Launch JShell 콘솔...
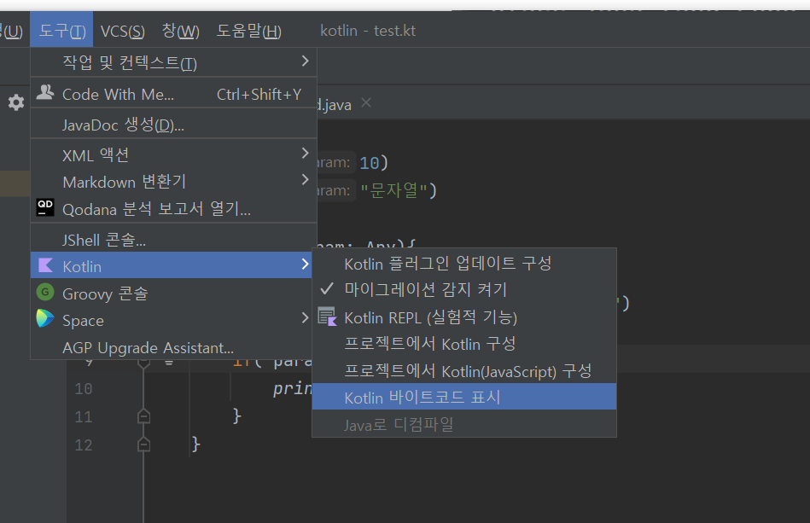This screenshot has width=810, height=523. 173,240
